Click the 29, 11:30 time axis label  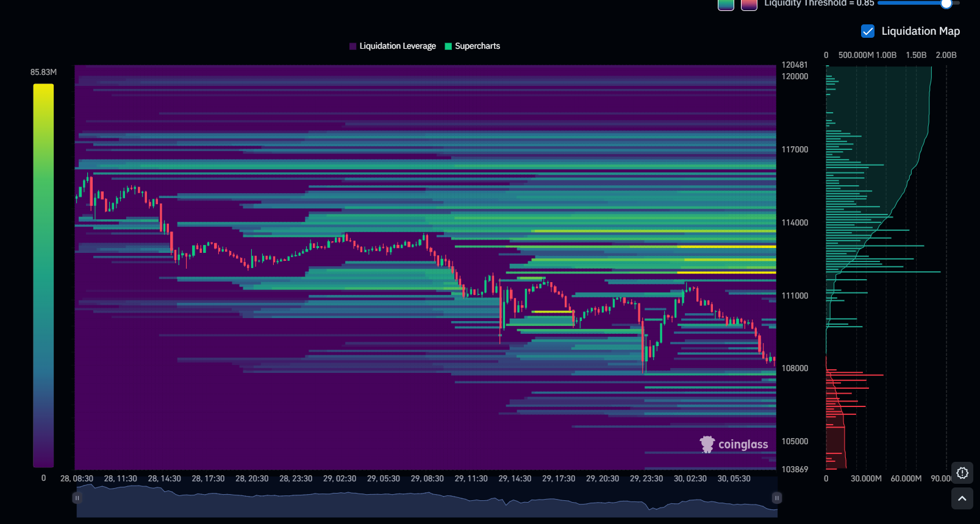(x=471, y=478)
